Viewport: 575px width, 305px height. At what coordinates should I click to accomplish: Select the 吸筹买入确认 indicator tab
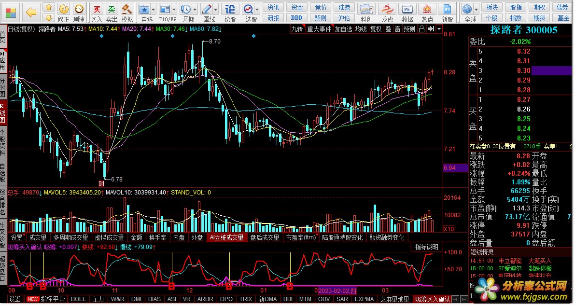point(432,299)
